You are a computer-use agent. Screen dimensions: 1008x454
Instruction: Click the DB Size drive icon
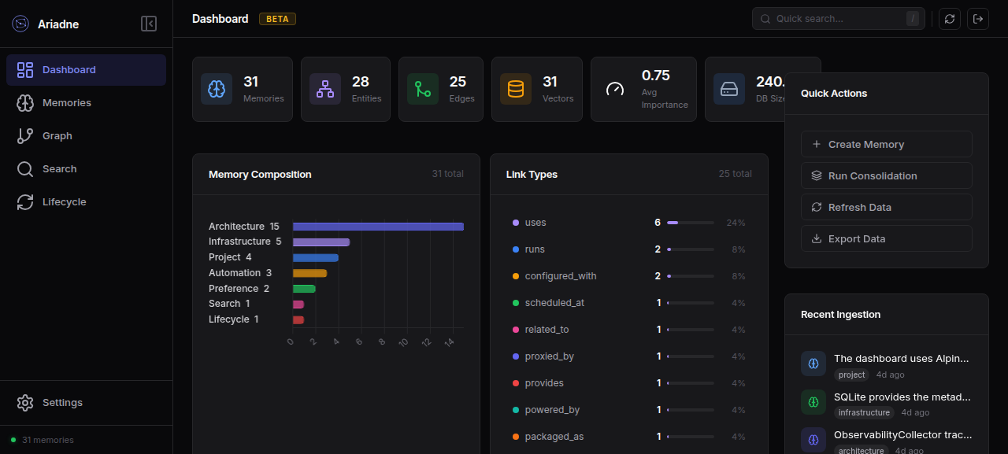(729, 89)
